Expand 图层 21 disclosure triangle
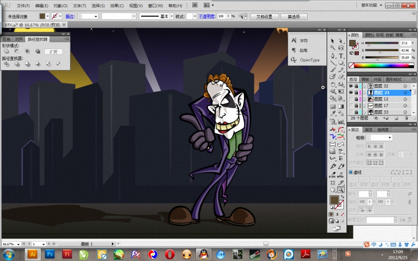Screen dimensions: 418x261 click(364, 92)
